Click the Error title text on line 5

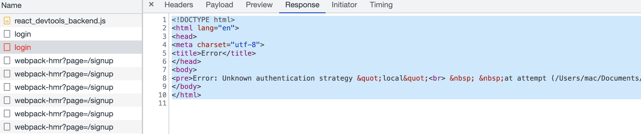212,53
